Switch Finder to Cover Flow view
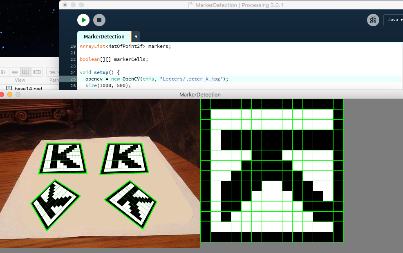 (x=37, y=72)
